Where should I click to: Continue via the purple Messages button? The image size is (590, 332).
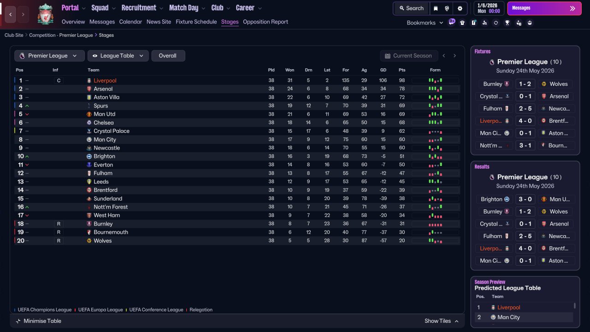[x=544, y=8]
